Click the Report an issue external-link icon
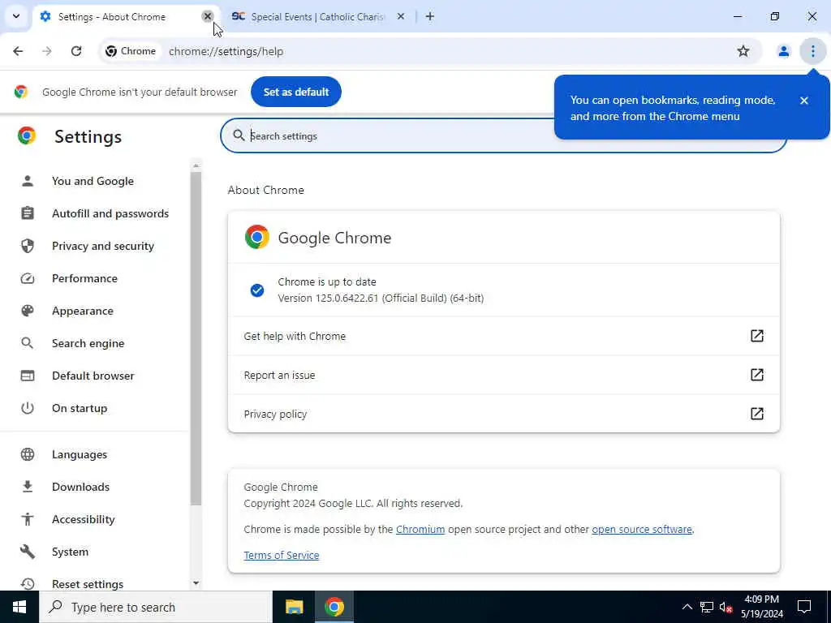The width and height of the screenshot is (831, 623). (x=757, y=375)
